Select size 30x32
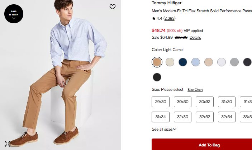 coord(205,102)
